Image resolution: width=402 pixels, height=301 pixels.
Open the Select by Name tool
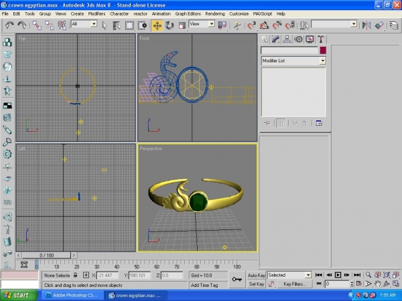click(117, 25)
